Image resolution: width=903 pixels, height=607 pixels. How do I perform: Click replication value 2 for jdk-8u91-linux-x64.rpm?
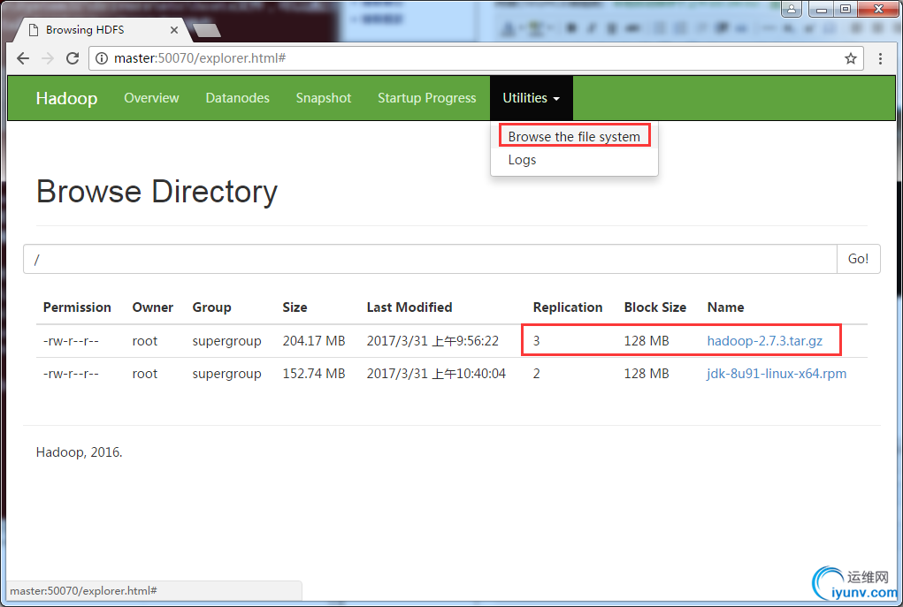(x=536, y=374)
